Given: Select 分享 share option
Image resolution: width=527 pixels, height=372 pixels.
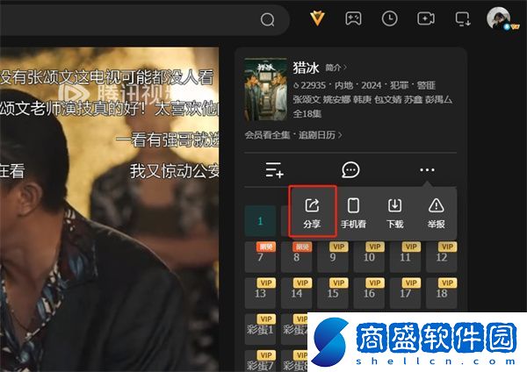Looking at the screenshot, I should (312, 213).
